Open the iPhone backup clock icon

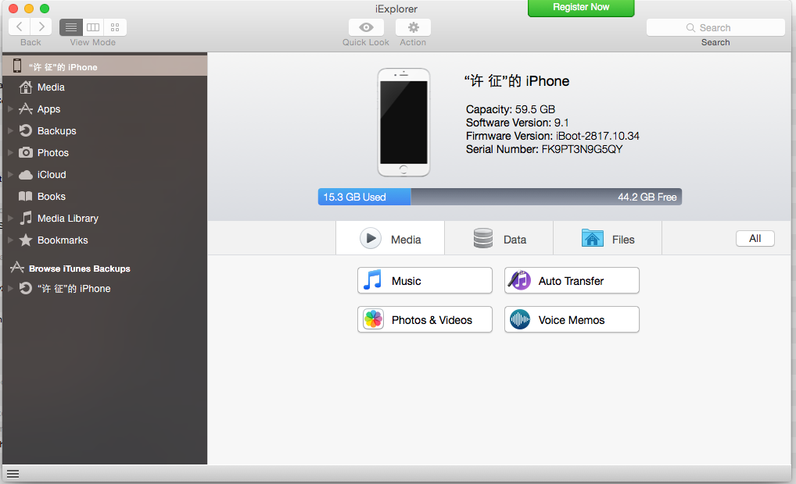point(25,288)
